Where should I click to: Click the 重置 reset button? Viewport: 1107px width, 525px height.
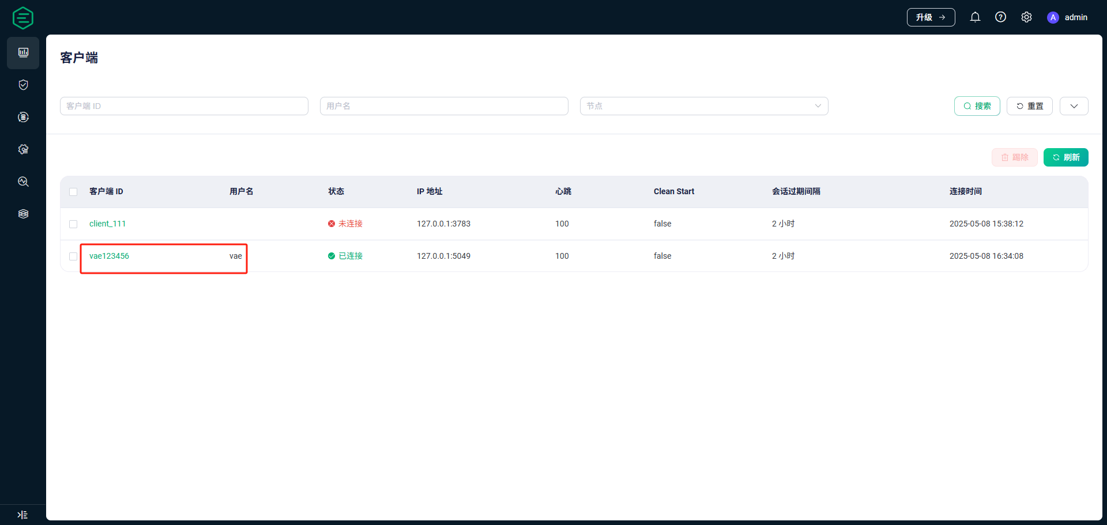coord(1029,106)
